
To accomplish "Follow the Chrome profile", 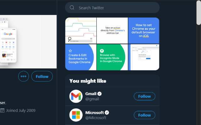I will (42, 76).
